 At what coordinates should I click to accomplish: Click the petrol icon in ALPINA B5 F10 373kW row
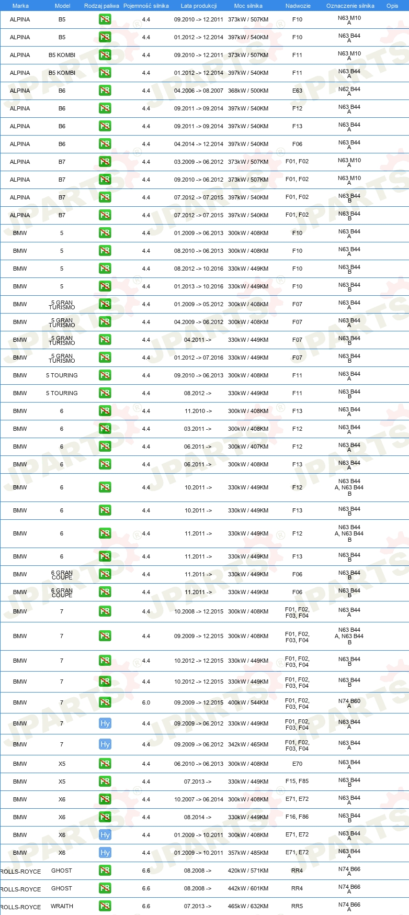pyautogui.click(x=105, y=19)
